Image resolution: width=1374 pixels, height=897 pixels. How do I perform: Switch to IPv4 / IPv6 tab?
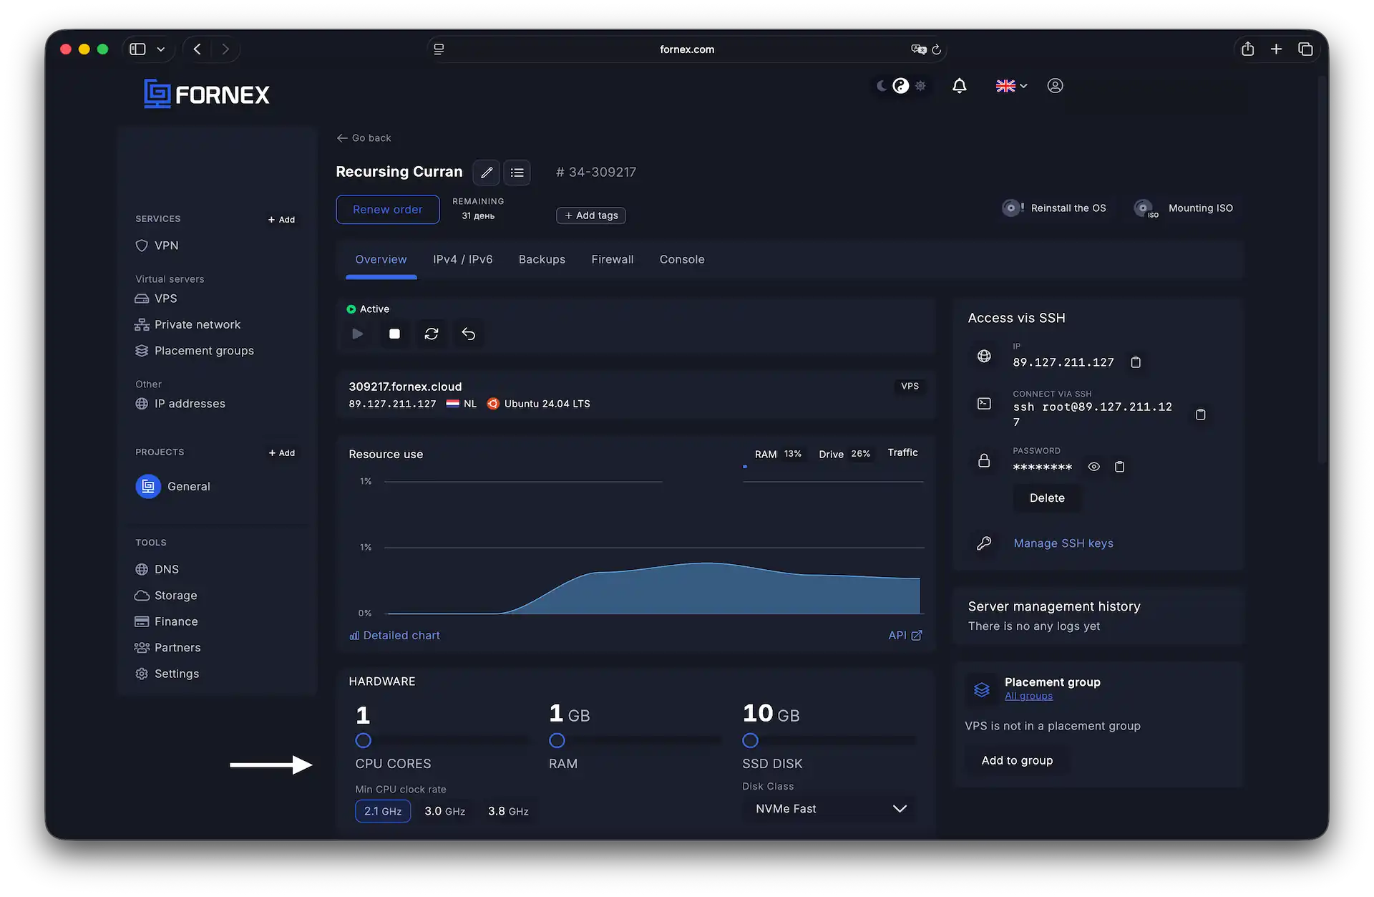(x=463, y=260)
